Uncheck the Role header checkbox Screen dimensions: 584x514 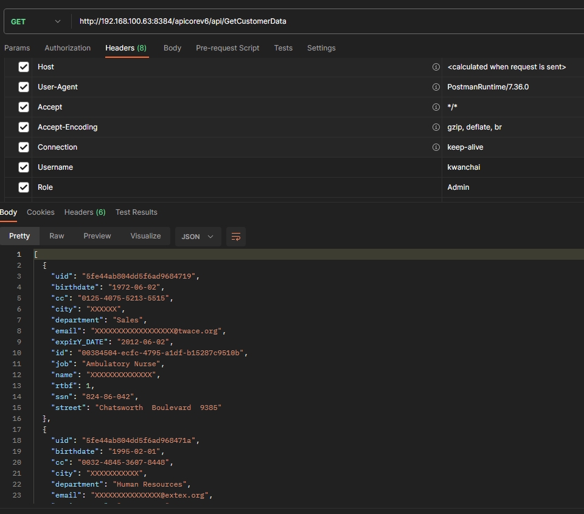click(24, 187)
